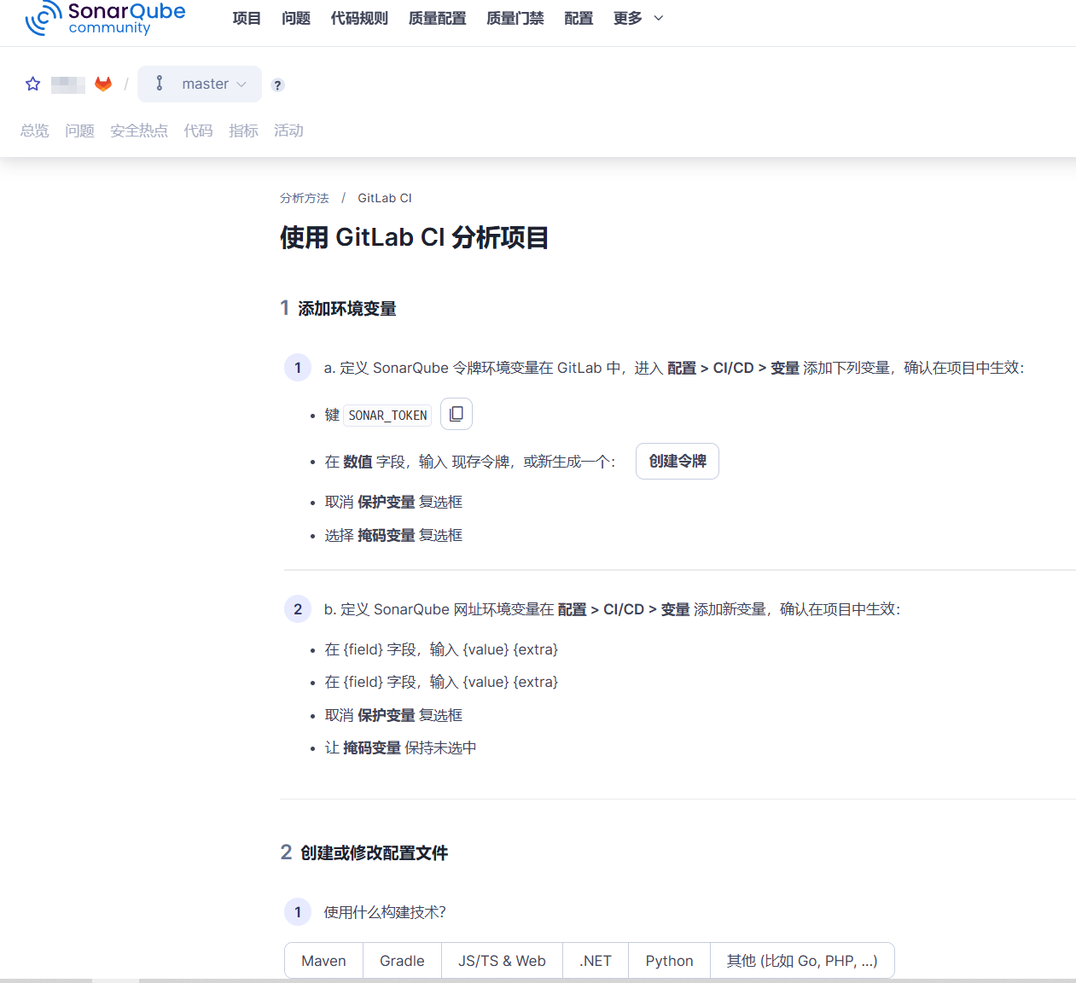1076x983 pixels.
Task: Click the 使用什么构建技术? question text
Action: pyautogui.click(x=385, y=912)
